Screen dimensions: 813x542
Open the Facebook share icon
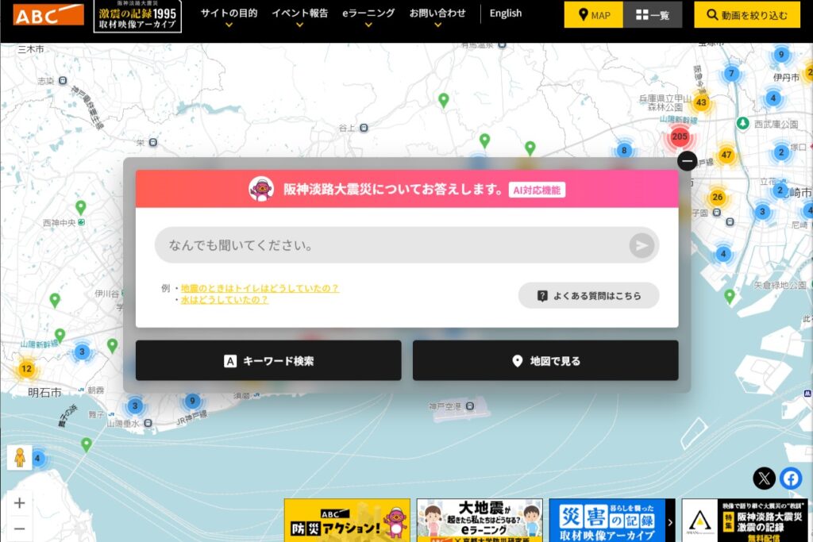pos(790,478)
